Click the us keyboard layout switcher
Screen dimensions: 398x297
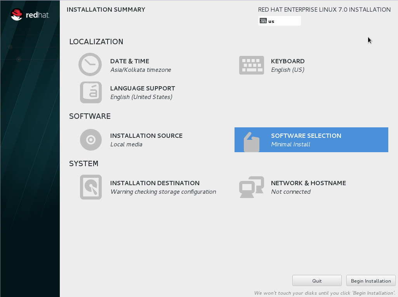[280, 21]
